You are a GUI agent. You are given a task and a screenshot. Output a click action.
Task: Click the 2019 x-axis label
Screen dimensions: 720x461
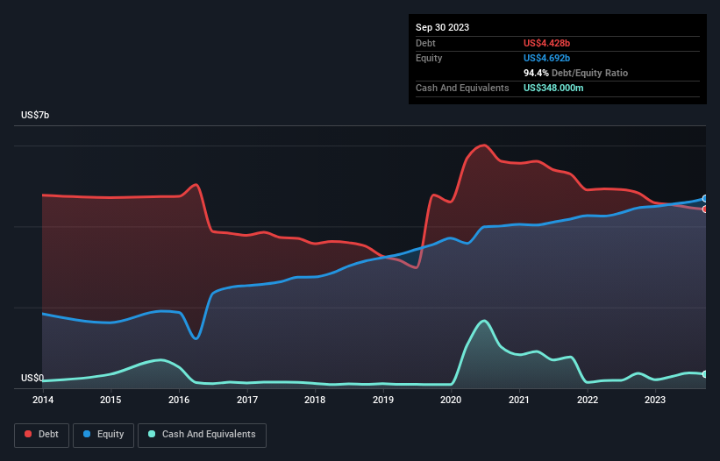pos(383,400)
